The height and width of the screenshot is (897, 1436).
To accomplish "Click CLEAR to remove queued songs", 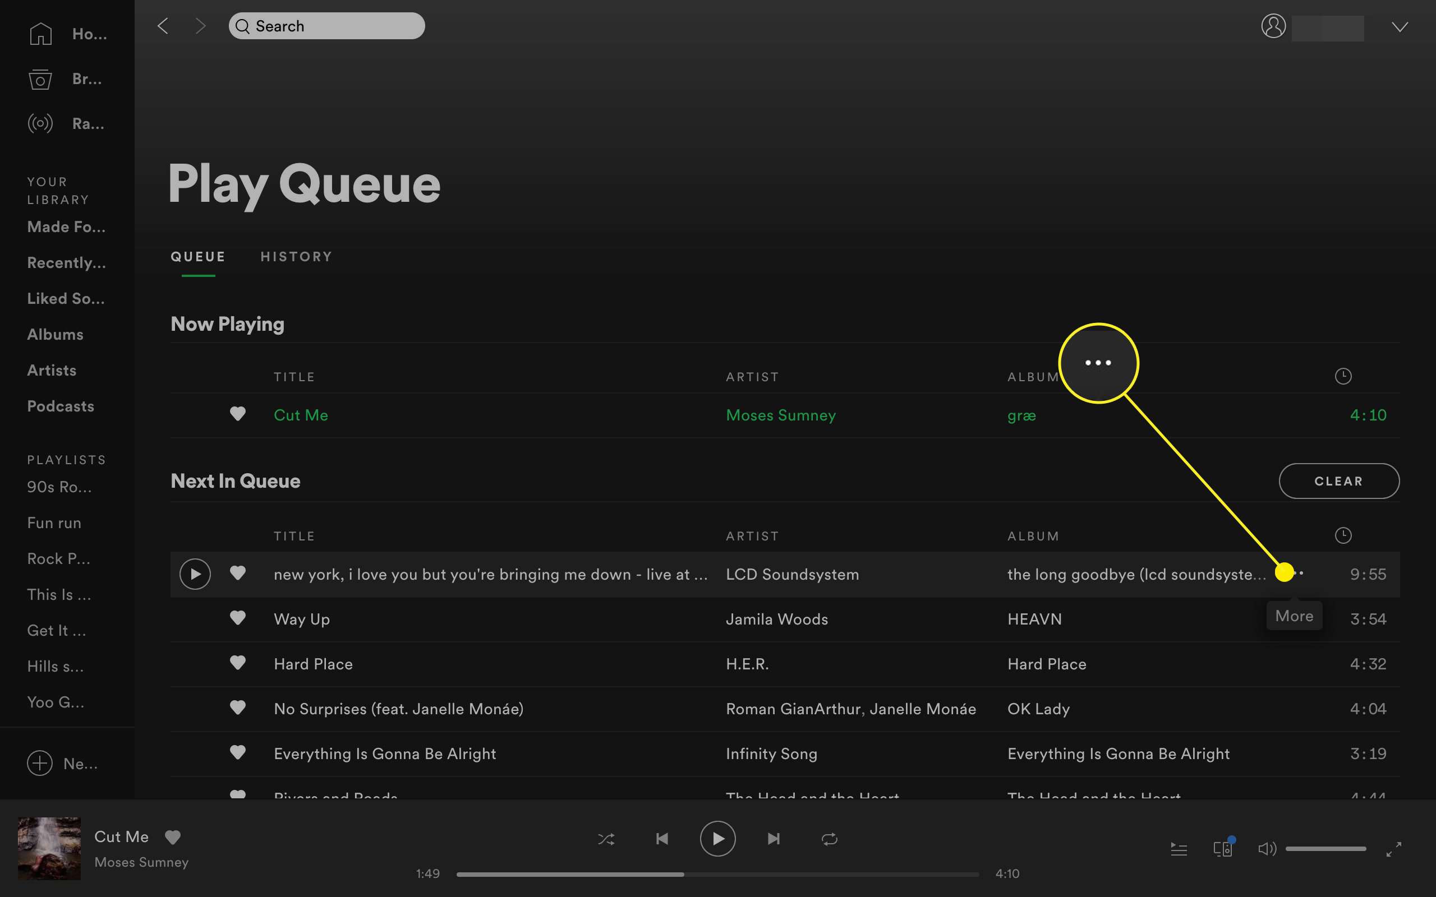I will tap(1338, 480).
